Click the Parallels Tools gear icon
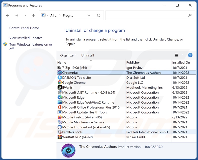 [60, 132]
